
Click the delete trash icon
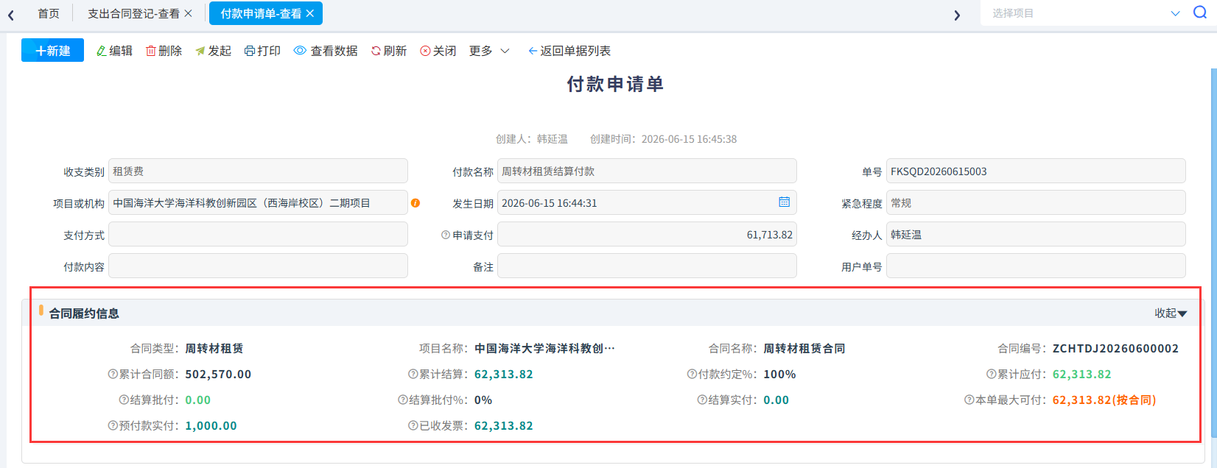click(151, 51)
